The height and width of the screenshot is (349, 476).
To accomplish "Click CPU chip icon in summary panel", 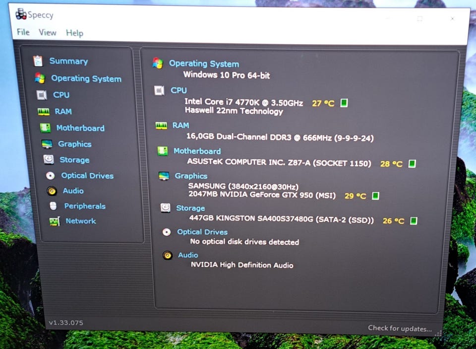I will click(159, 90).
